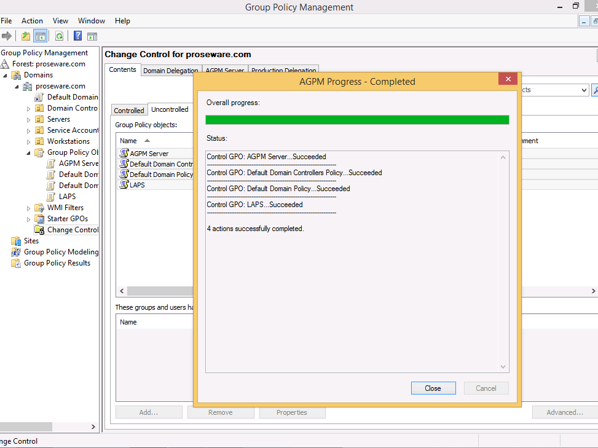
Task: Click the Forward arrow toolbar icon
Action: click(x=7, y=36)
